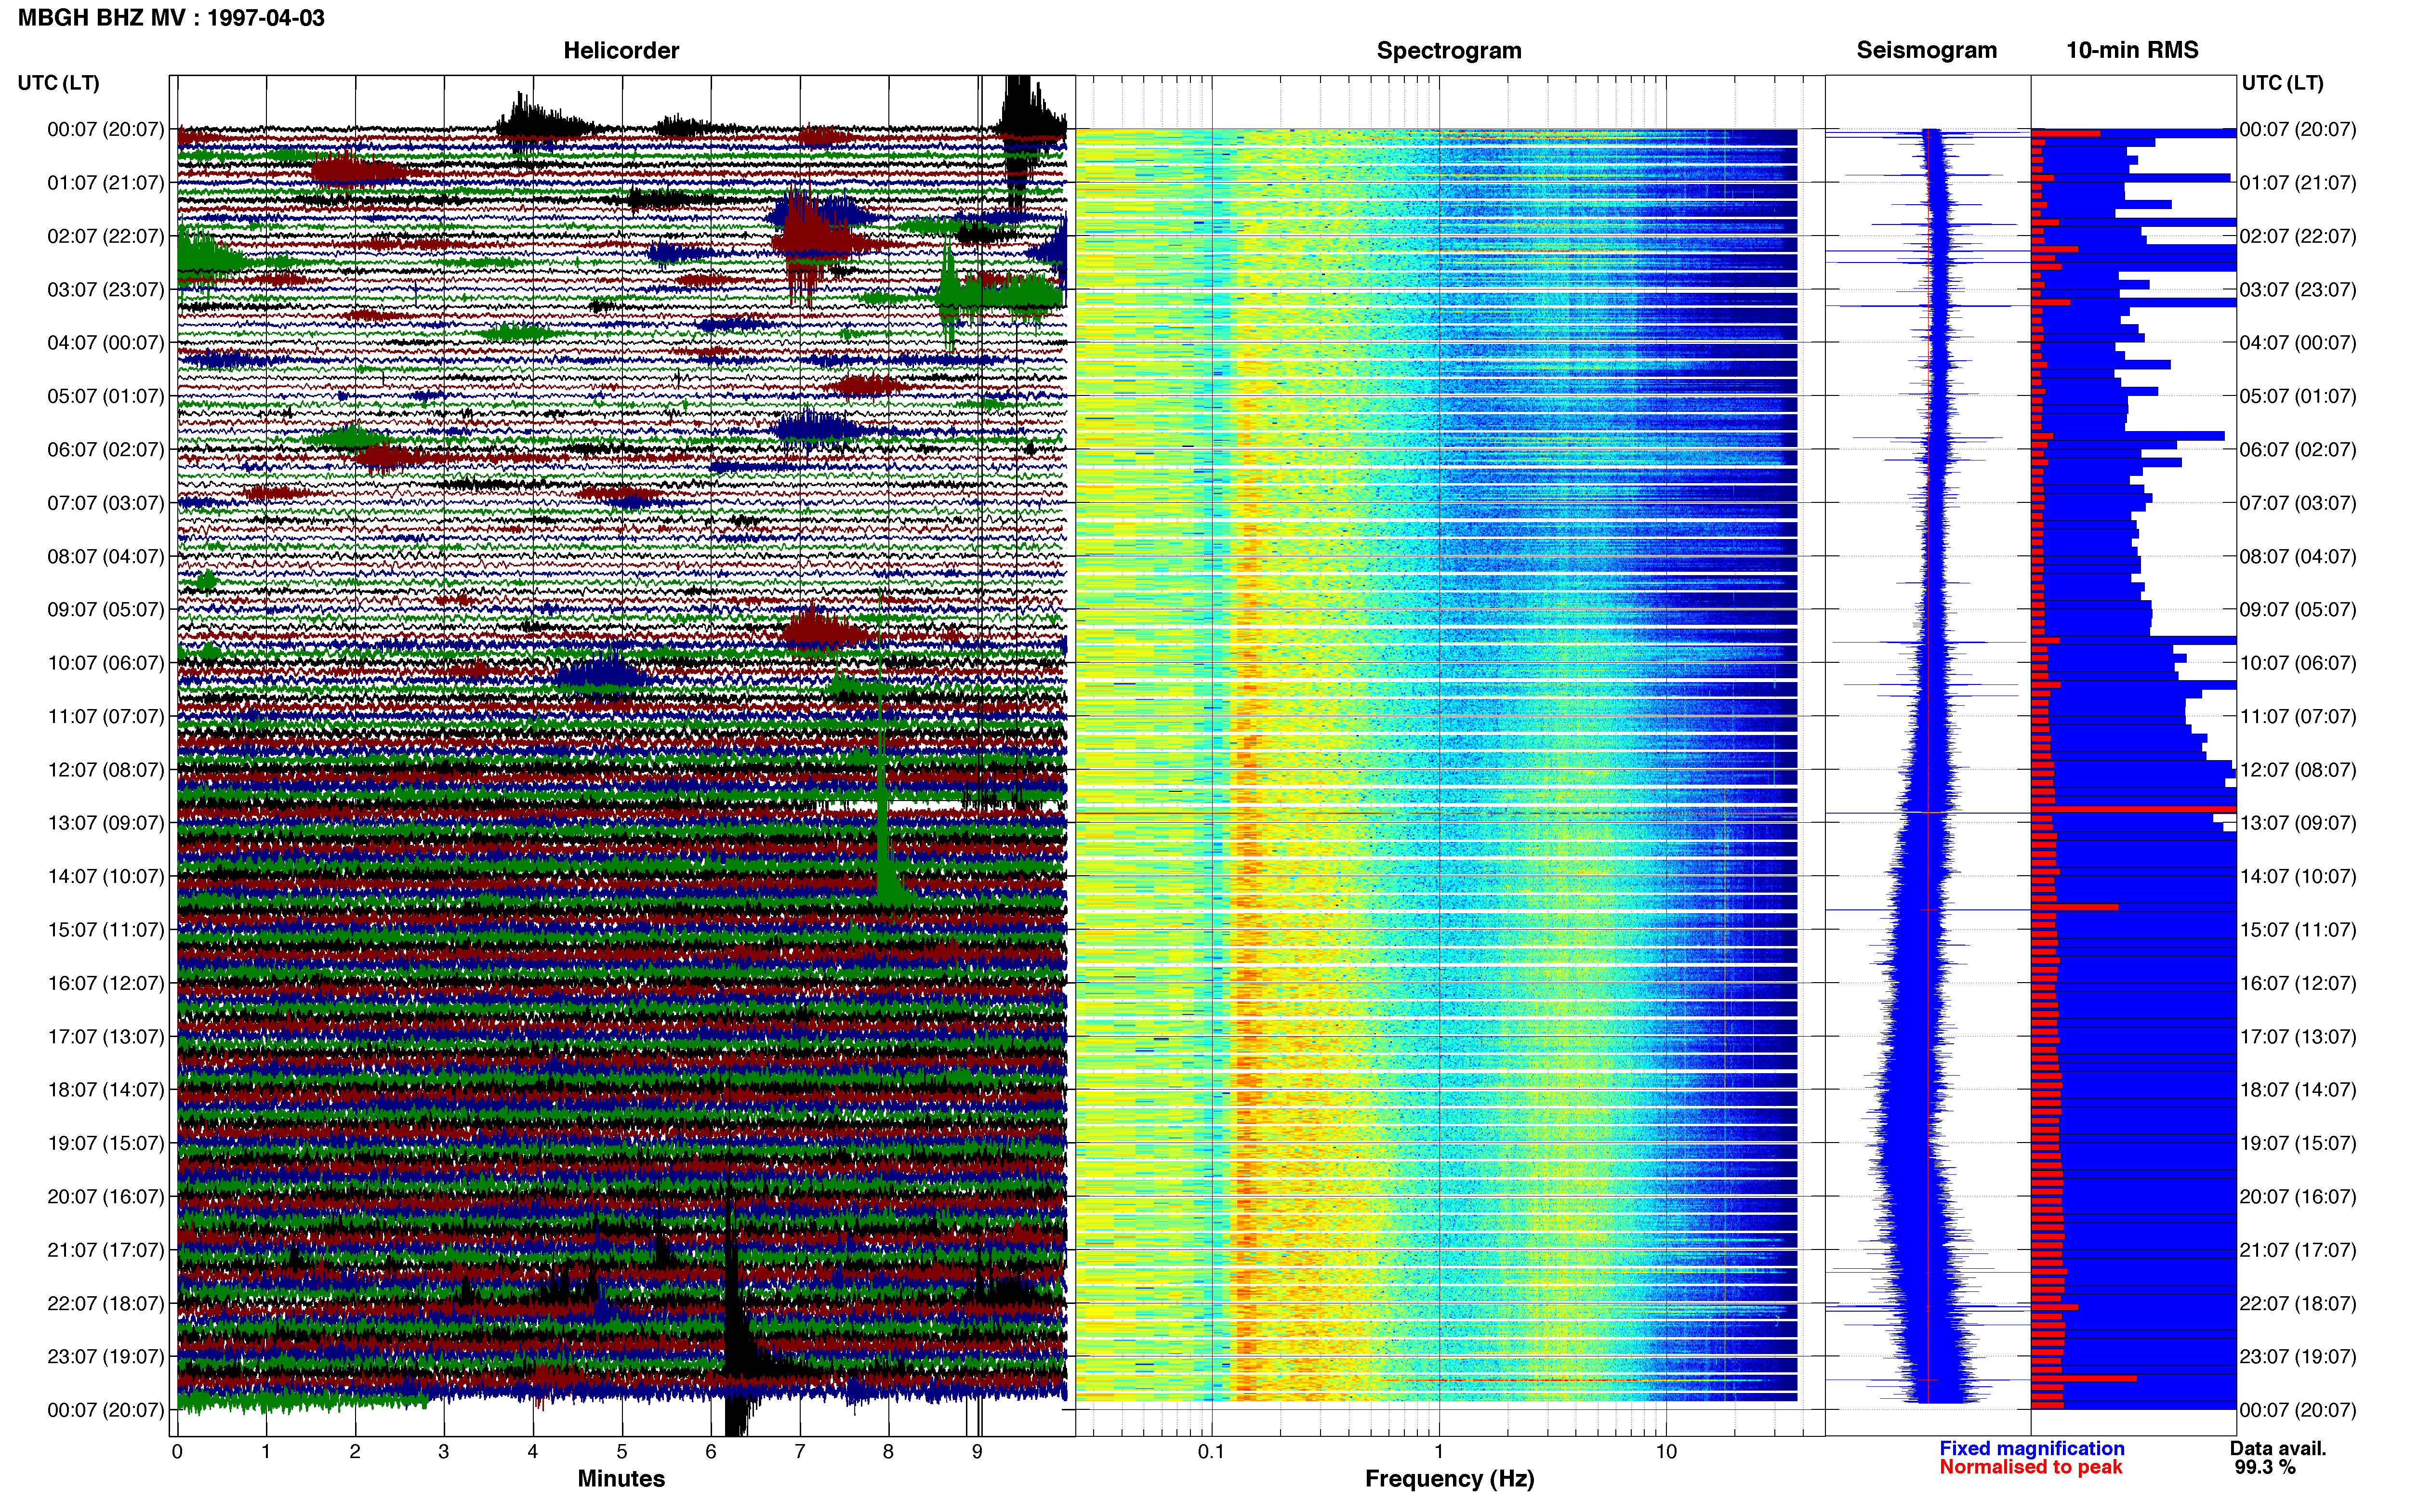Select left time label '08:07 (04:07)'
The height and width of the screenshot is (1512, 2418).
click(106, 556)
